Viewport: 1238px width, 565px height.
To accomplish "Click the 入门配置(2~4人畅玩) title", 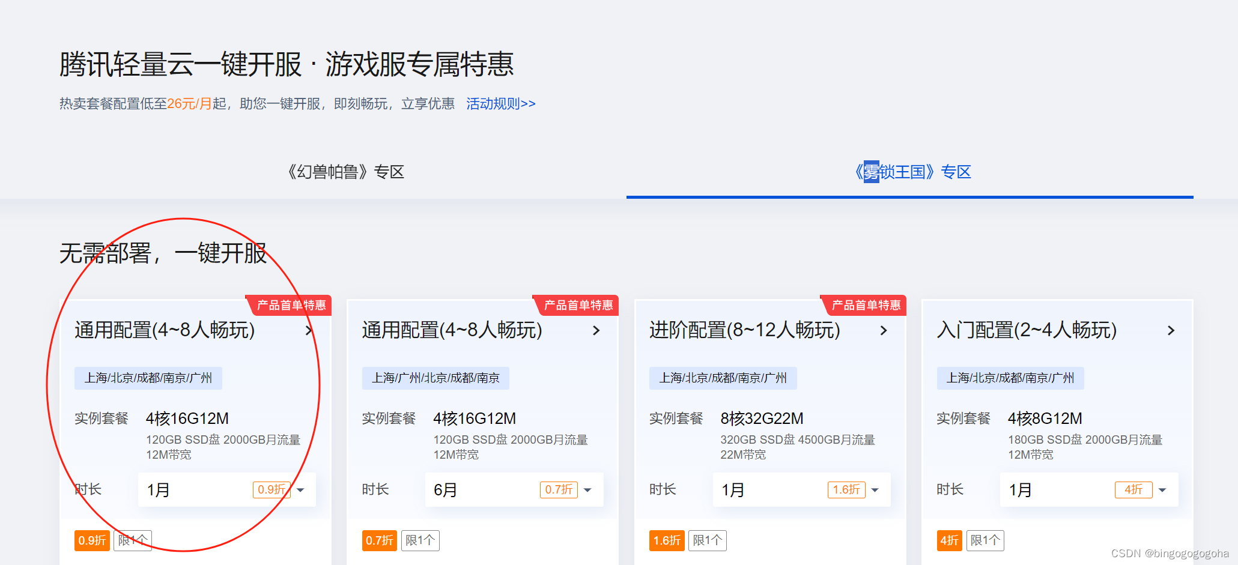I will 1027,330.
